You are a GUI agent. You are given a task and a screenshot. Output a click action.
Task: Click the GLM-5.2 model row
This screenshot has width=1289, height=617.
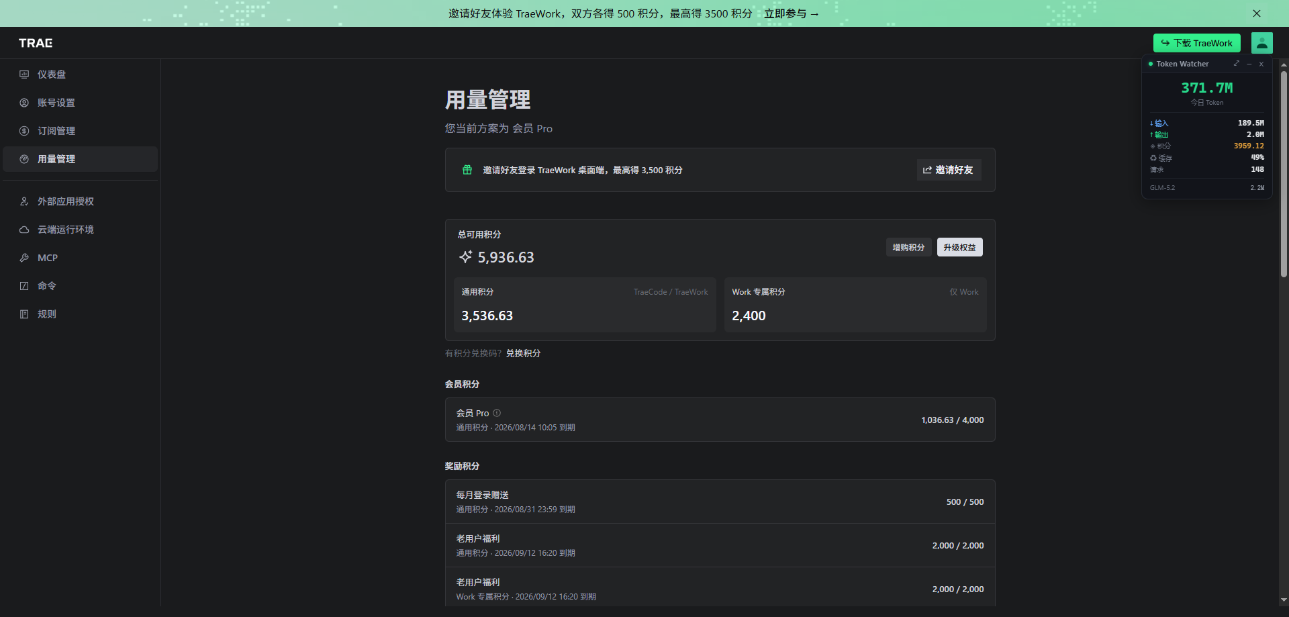(x=1206, y=187)
